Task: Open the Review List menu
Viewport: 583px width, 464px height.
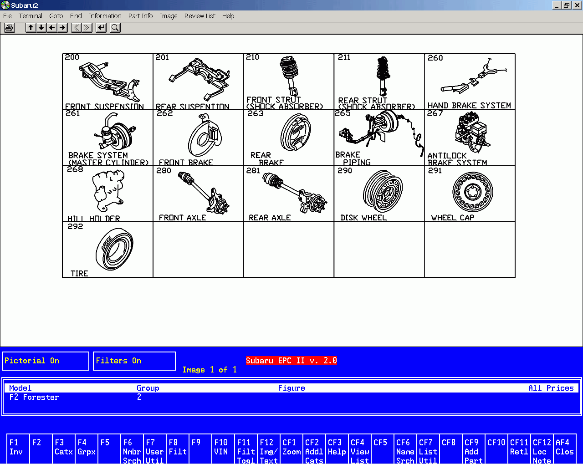Action: click(x=200, y=16)
